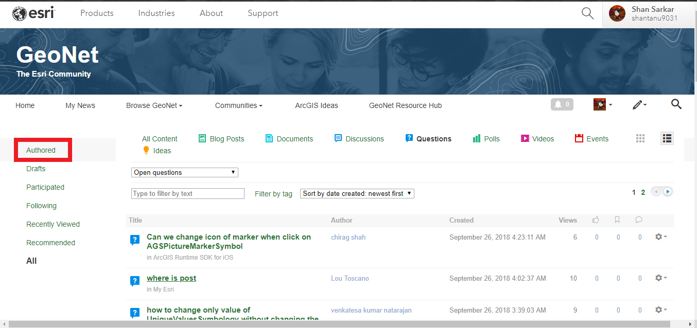Click the shantanu9031 username text
This screenshot has width=697, height=328.
(x=654, y=18)
